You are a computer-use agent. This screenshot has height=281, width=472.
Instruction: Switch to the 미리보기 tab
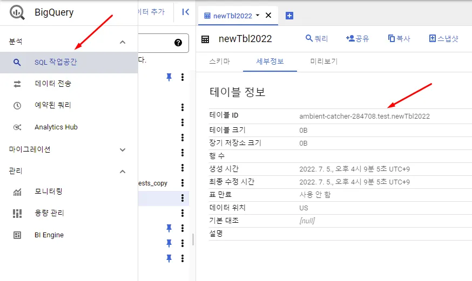tap(324, 61)
